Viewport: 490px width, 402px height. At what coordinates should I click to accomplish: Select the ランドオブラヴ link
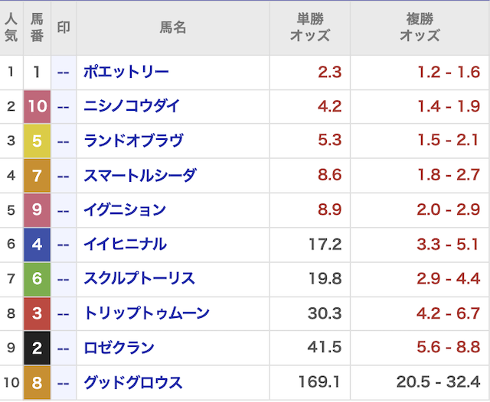pos(133,141)
